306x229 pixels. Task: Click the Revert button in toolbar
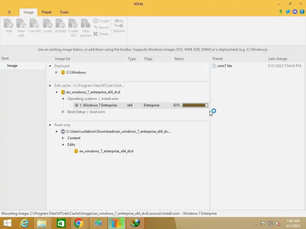(101, 27)
